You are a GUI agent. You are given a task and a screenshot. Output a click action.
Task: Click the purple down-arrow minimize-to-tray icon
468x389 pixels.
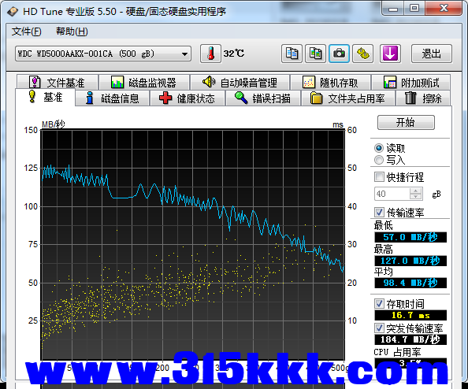click(390, 54)
